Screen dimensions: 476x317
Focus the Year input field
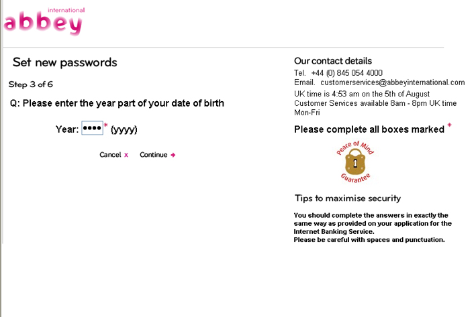tap(92, 128)
